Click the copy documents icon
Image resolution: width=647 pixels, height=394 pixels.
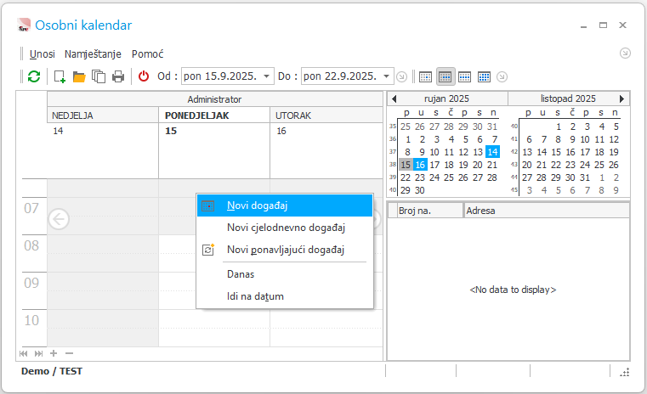[99, 76]
